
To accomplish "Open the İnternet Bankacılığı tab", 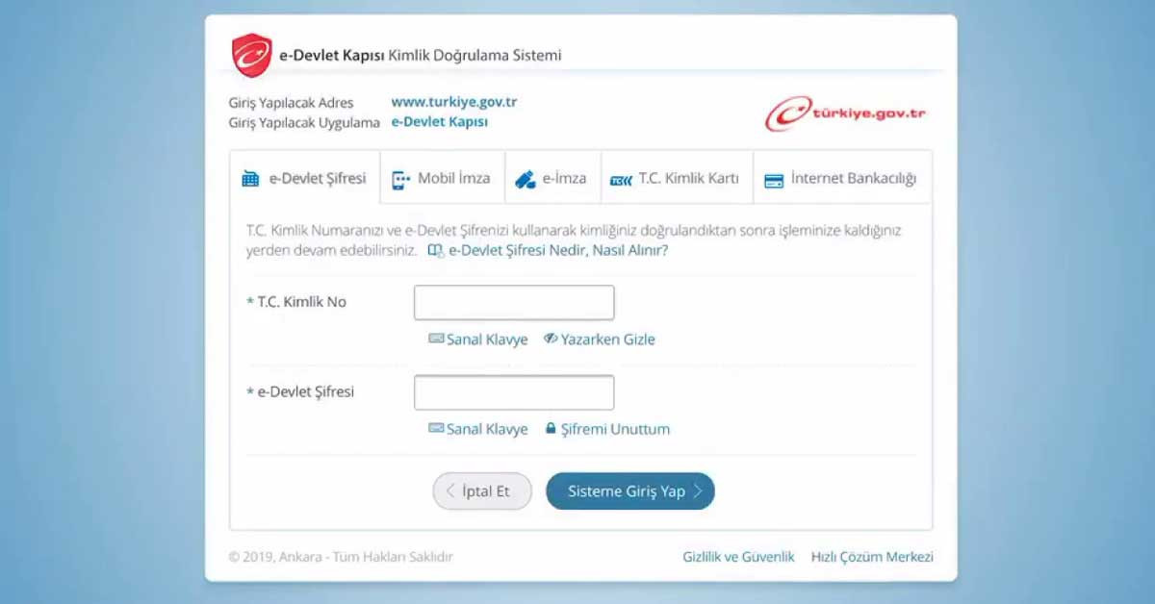I will pyautogui.click(x=842, y=178).
